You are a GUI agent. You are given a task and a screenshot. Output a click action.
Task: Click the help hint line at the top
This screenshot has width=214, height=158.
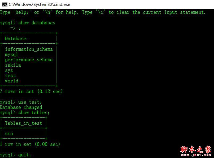coord(103,12)
